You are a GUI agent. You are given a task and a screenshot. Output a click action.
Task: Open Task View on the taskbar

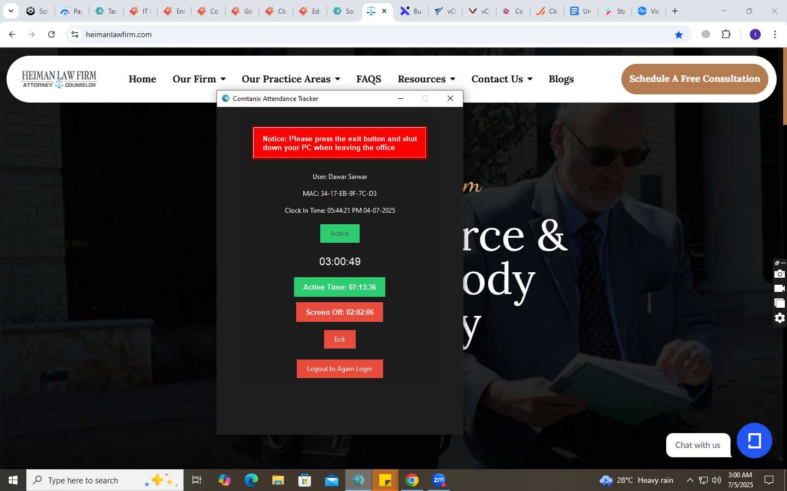pyautogui.click(x=197, y=480)
